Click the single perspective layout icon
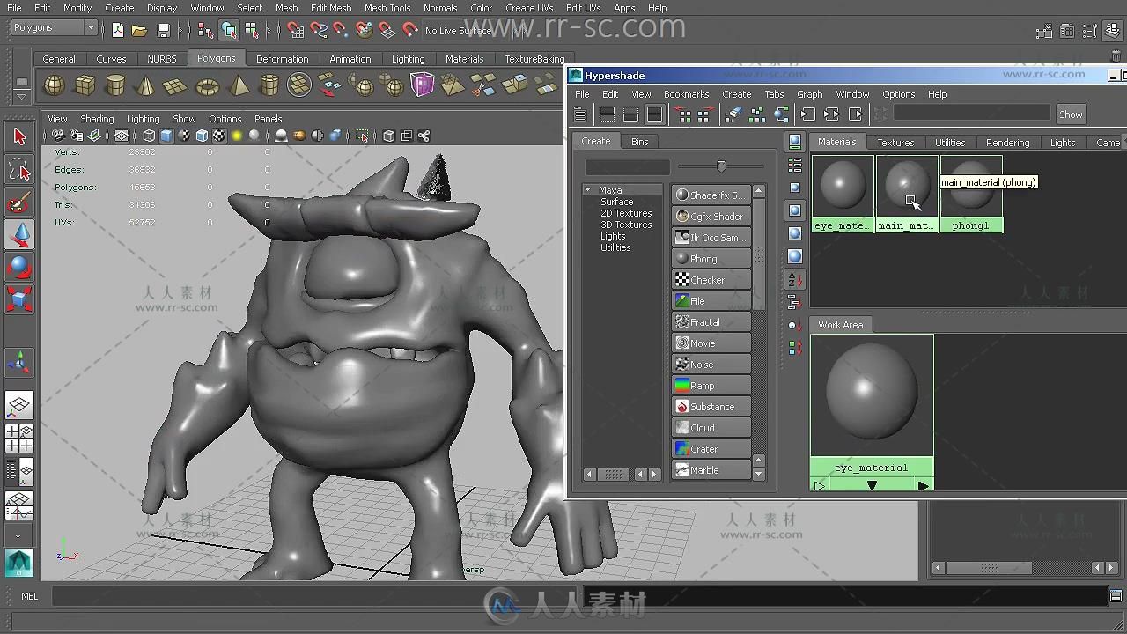The image size is (1127, 634). tap(19, 405)
